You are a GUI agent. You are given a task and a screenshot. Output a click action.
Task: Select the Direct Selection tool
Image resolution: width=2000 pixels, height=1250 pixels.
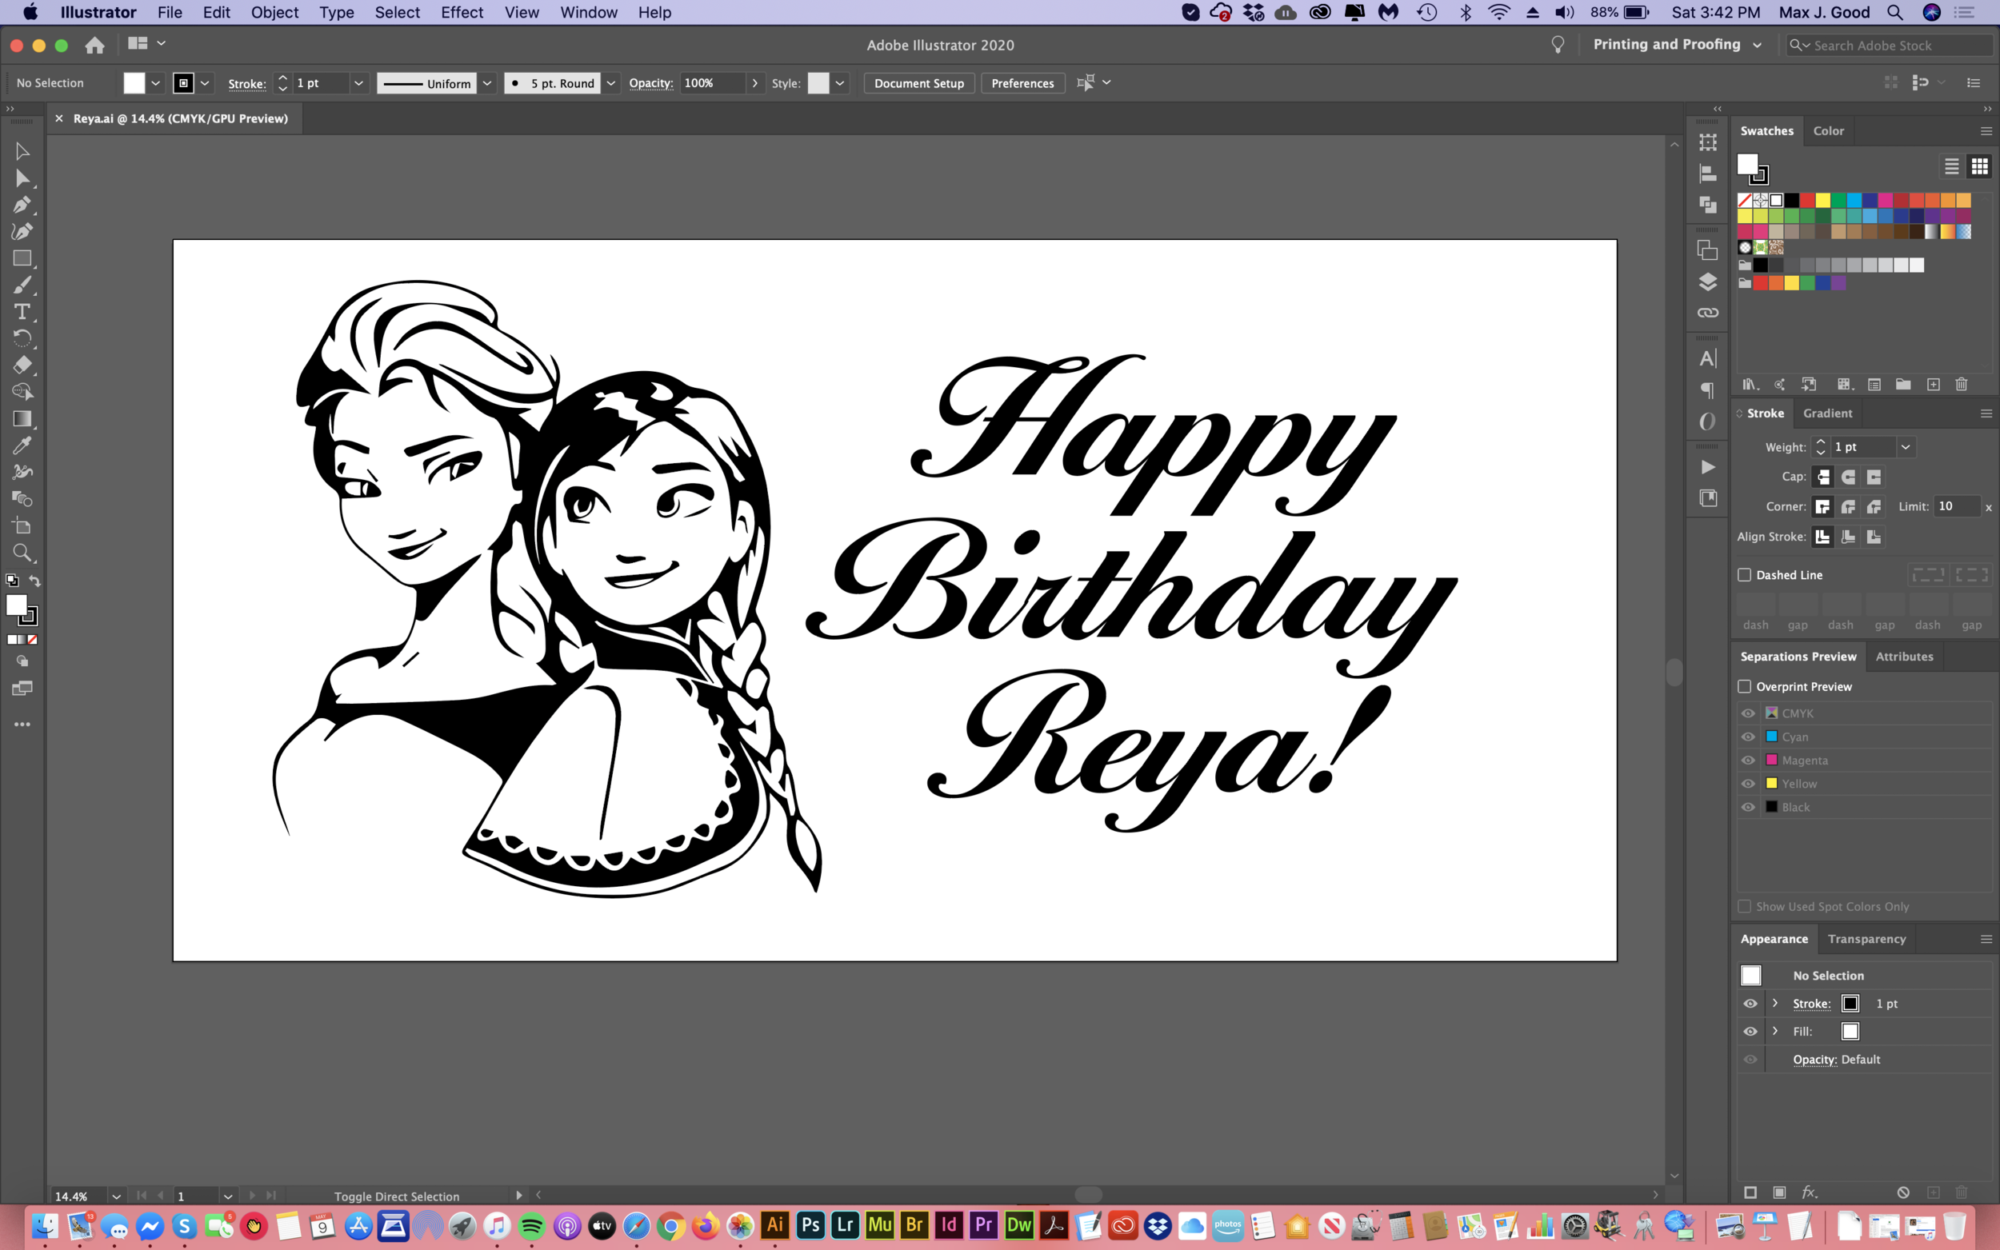22,178
